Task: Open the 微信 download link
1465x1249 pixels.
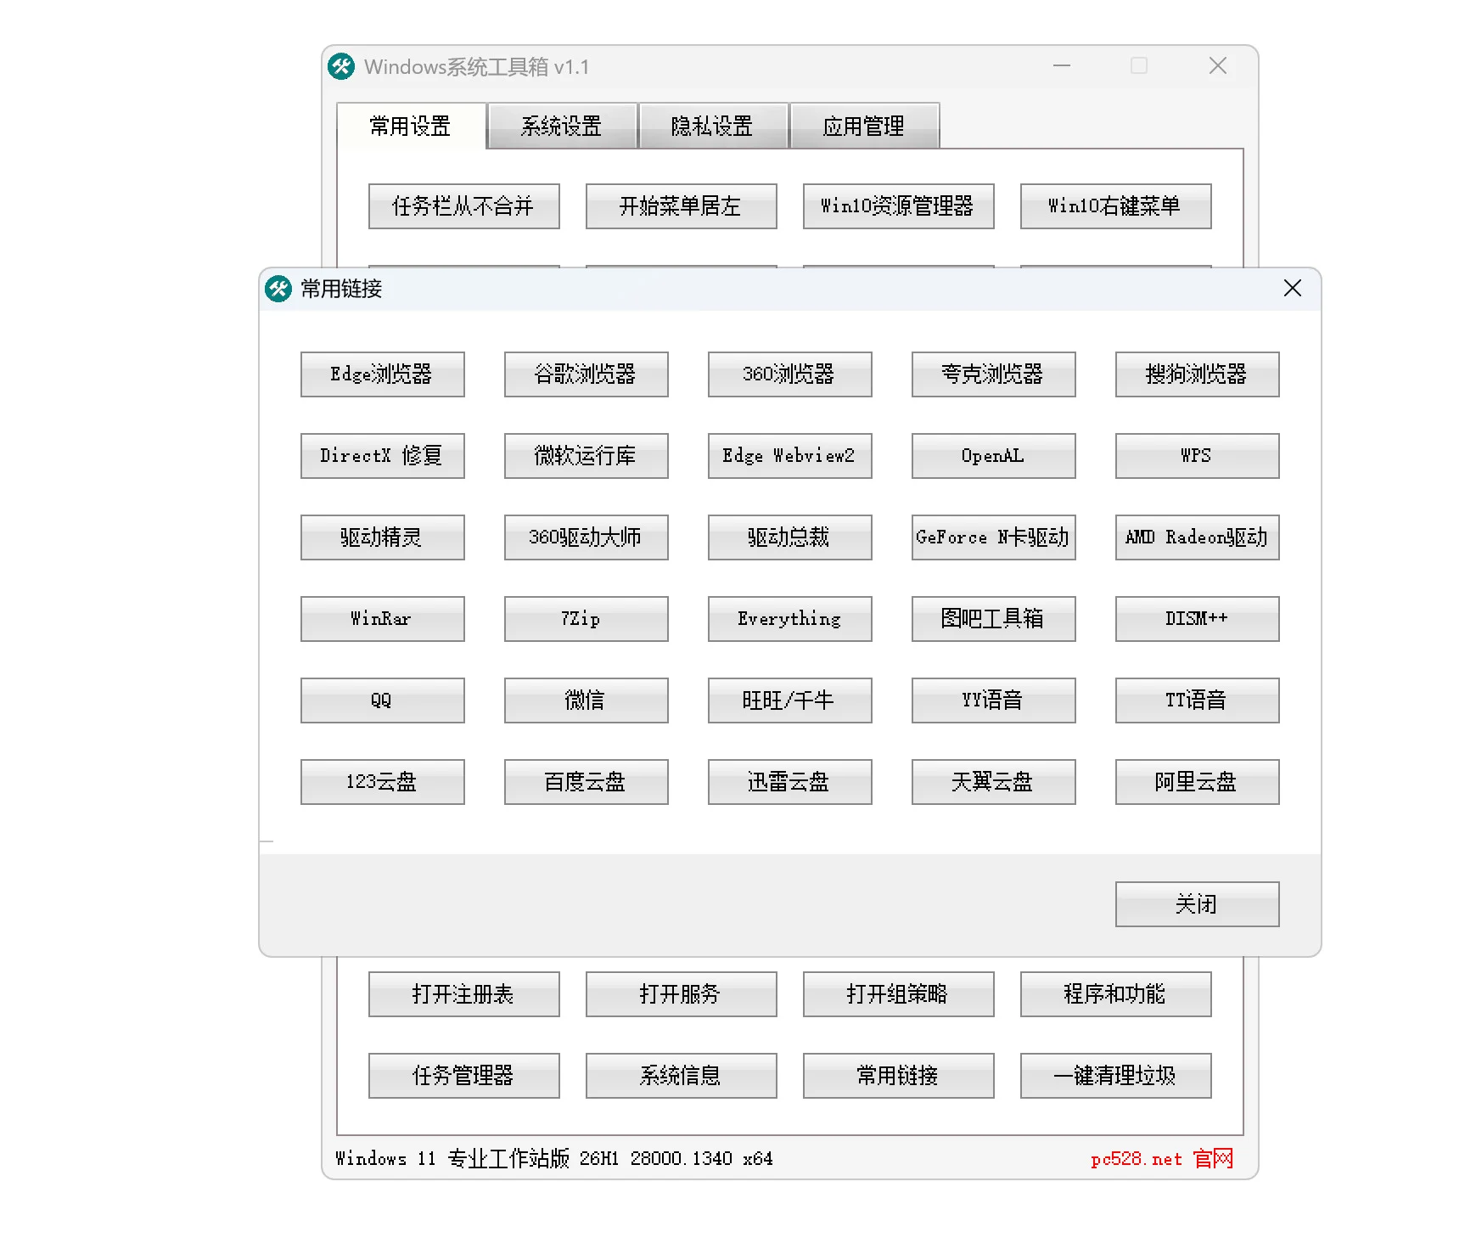Action: coord(586,700)
